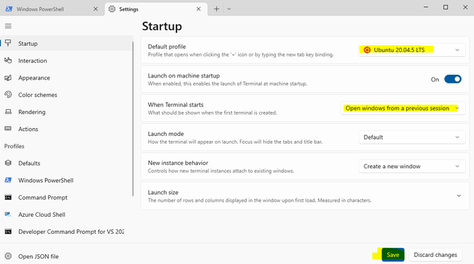Go to the Appearance settings page
Image resolution: width=474 pixels, height=264 pixels.
[66, 77]
